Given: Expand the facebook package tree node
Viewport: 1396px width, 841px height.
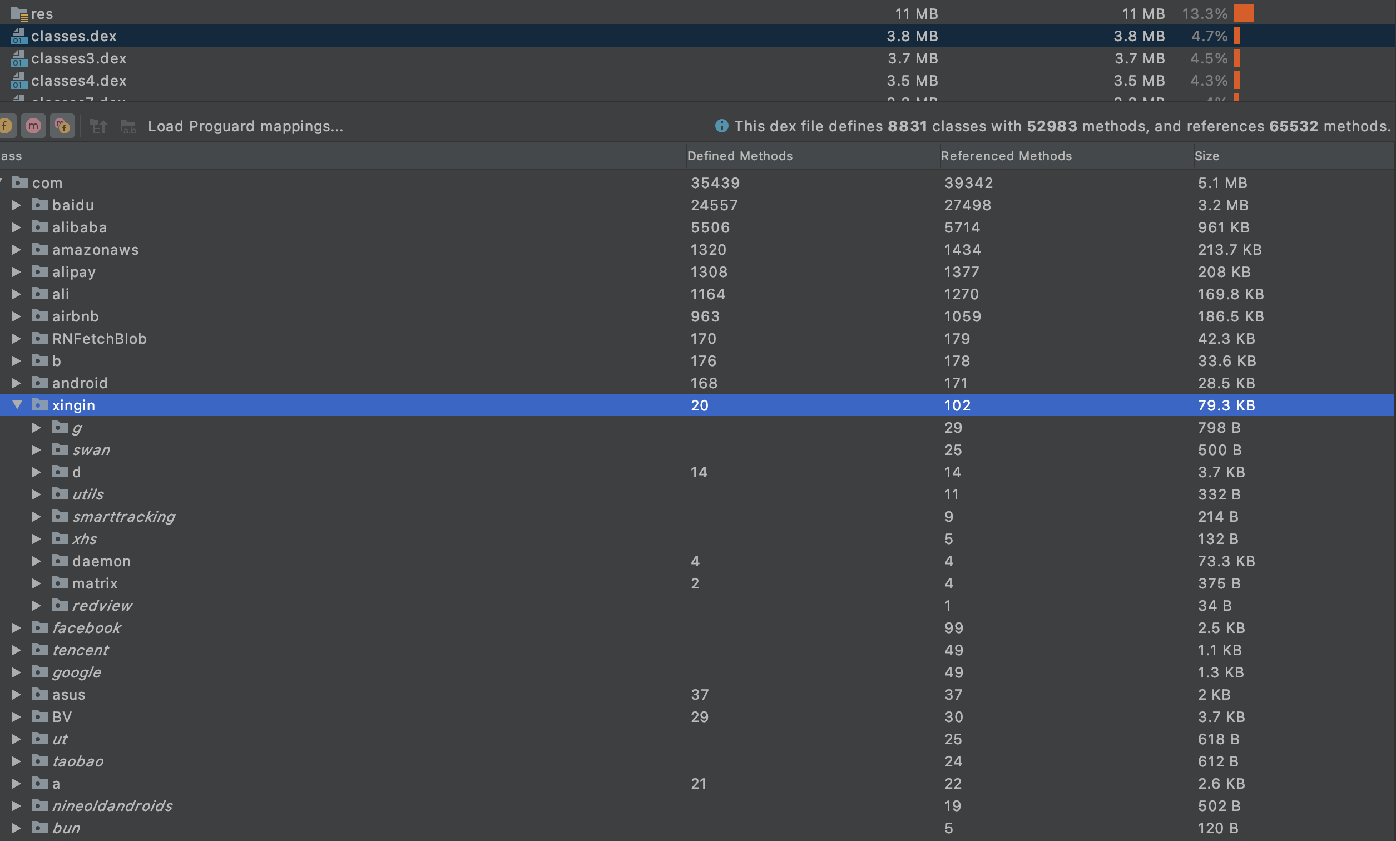Looking at the screenshot, I should coord(16,627).
